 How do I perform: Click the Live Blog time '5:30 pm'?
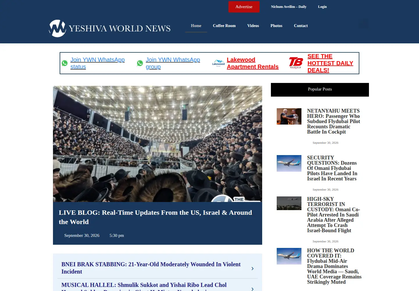[117, 235]
